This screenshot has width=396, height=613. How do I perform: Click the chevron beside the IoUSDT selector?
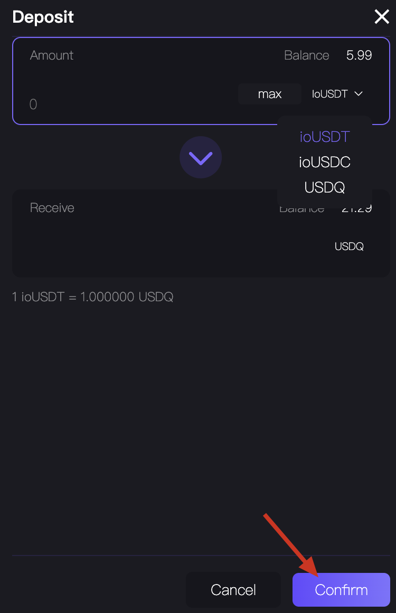[x=359, y=94]
